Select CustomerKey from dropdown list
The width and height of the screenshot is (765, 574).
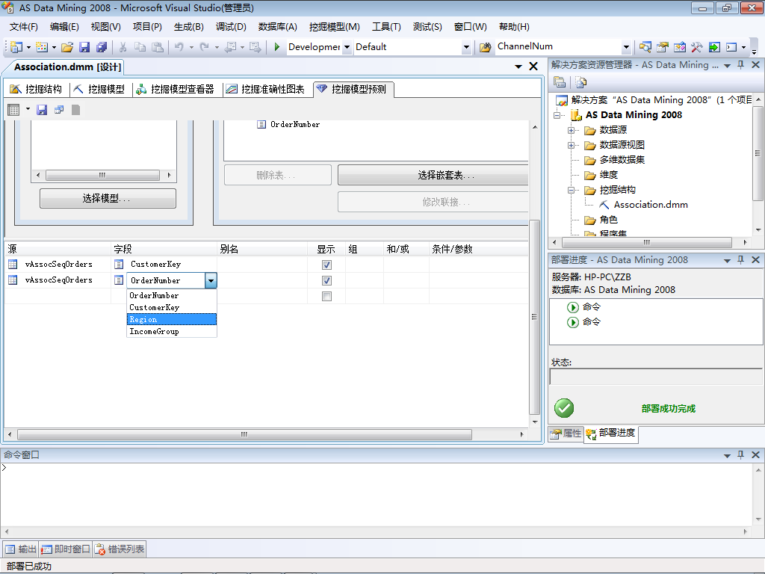click(172, 307)
